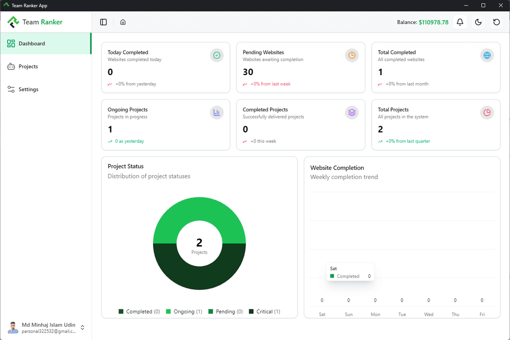Click the Completed Projects layers icon
510x340 pixels.
click(x=352, y=112)
